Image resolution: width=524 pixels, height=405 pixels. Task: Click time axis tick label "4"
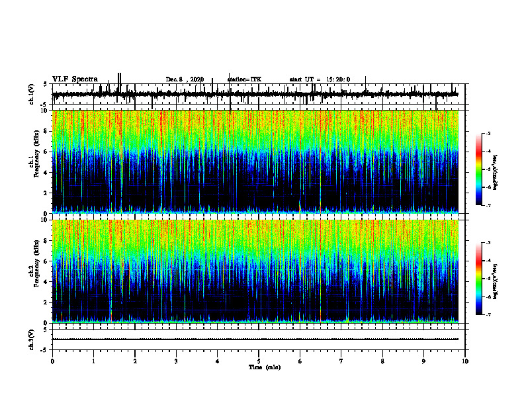[x=218, y=361]
